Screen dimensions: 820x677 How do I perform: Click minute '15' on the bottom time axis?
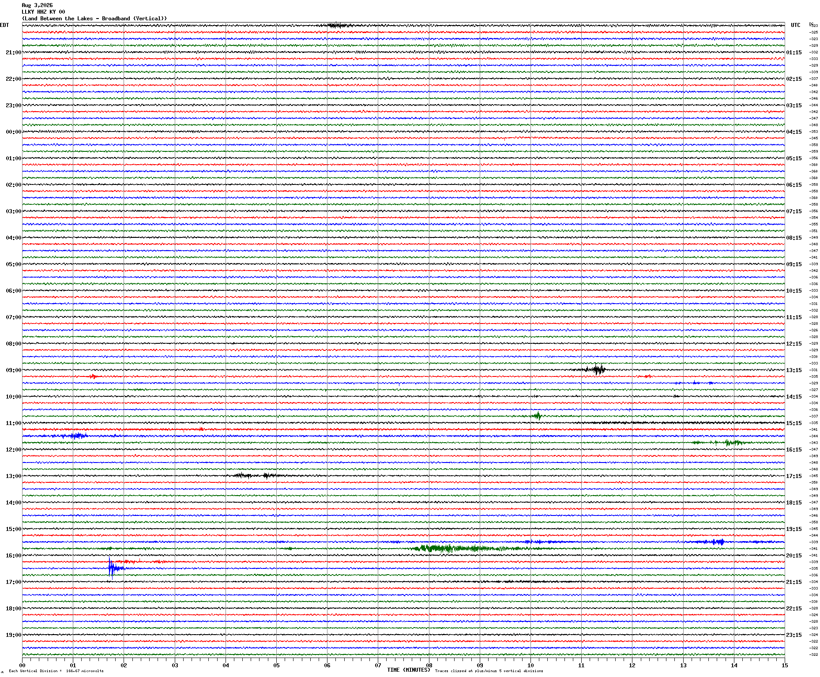[x=785, y=666]
